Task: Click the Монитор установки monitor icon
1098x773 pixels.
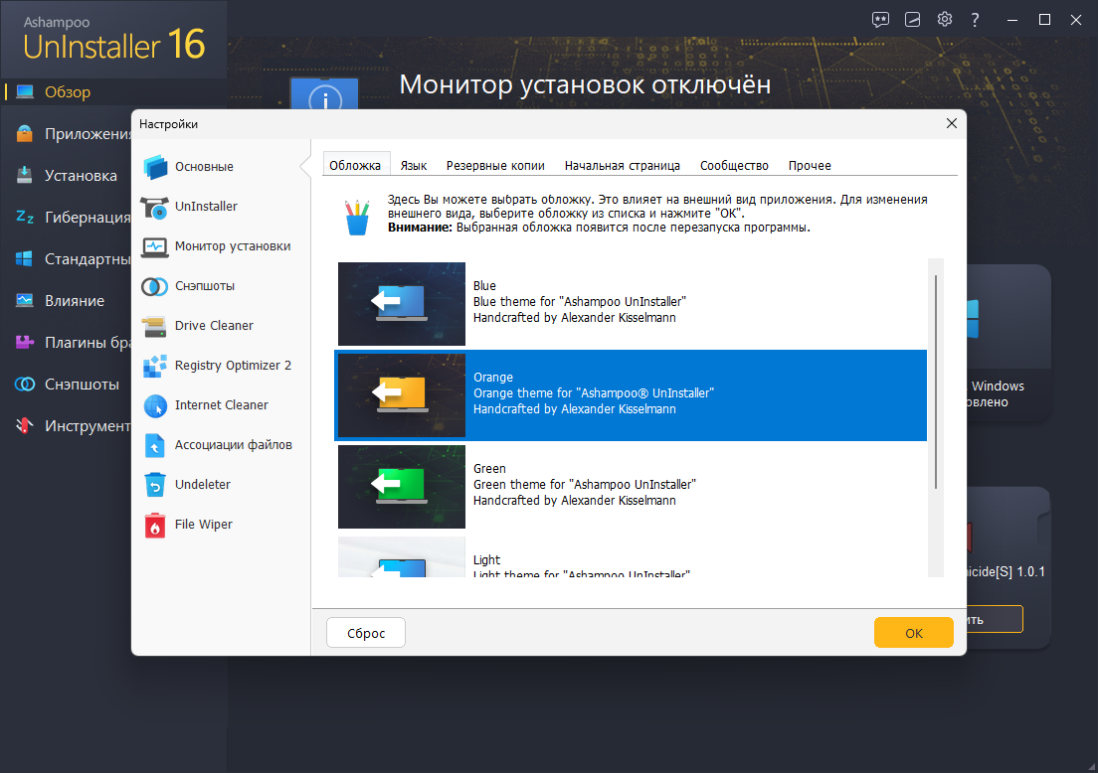Action: (155, 246)
